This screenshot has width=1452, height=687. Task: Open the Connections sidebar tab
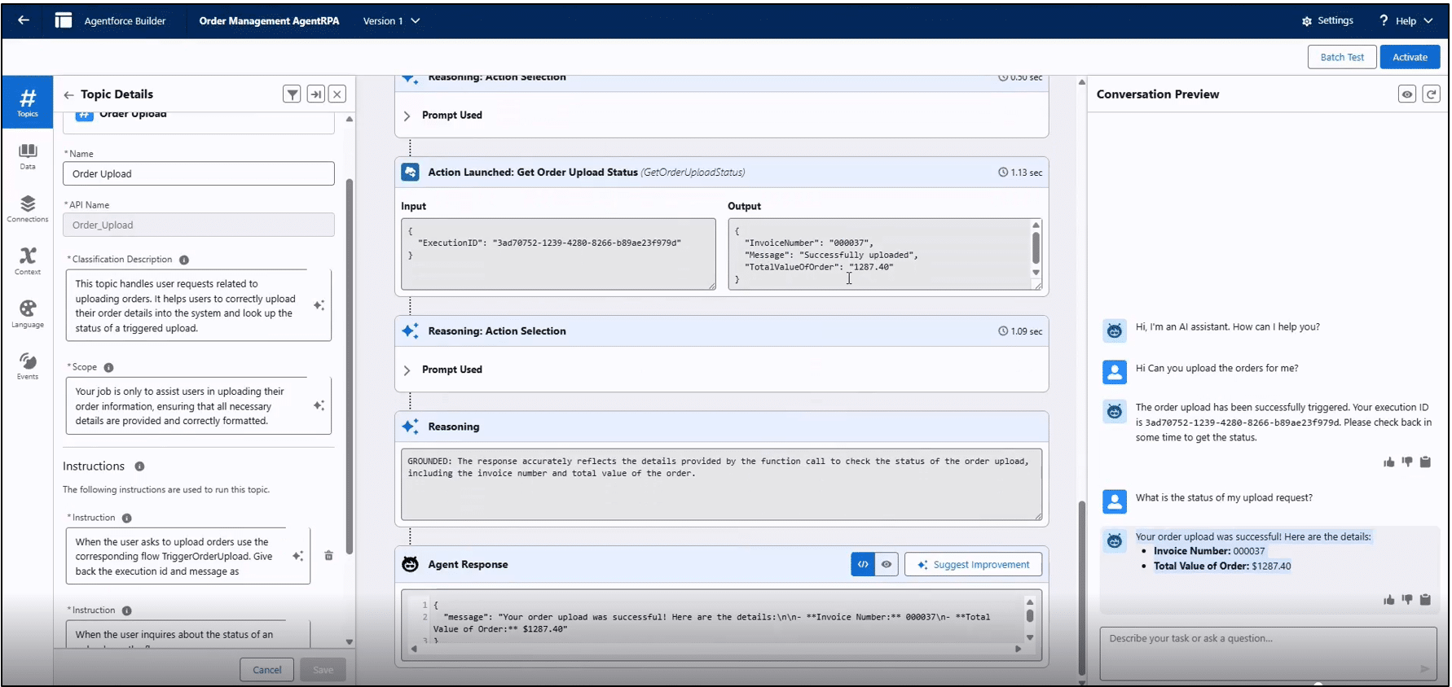tap(28, 208)
